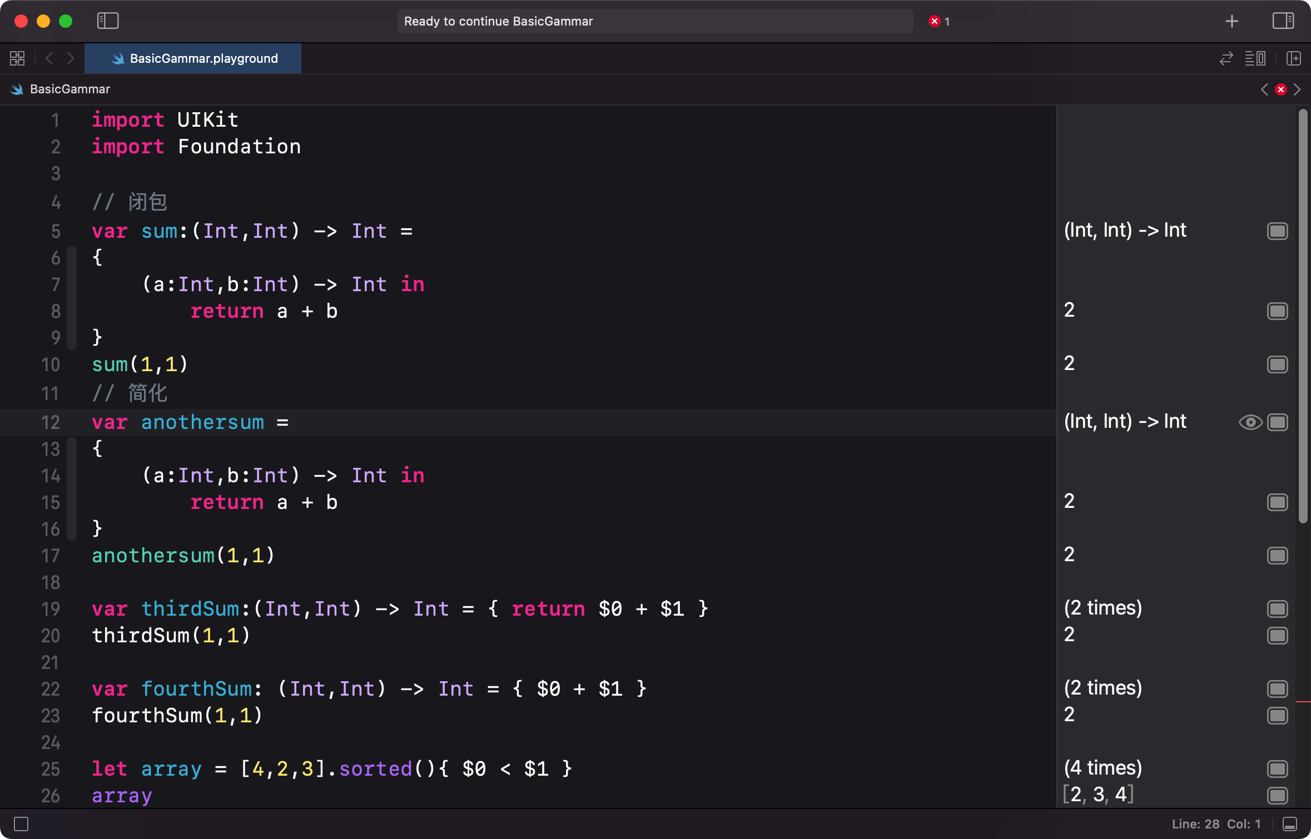The height and width of the screenshot is (839, 1311).
Task: Click the 'sorted' method on line 25
Action: tap(375, 769)
